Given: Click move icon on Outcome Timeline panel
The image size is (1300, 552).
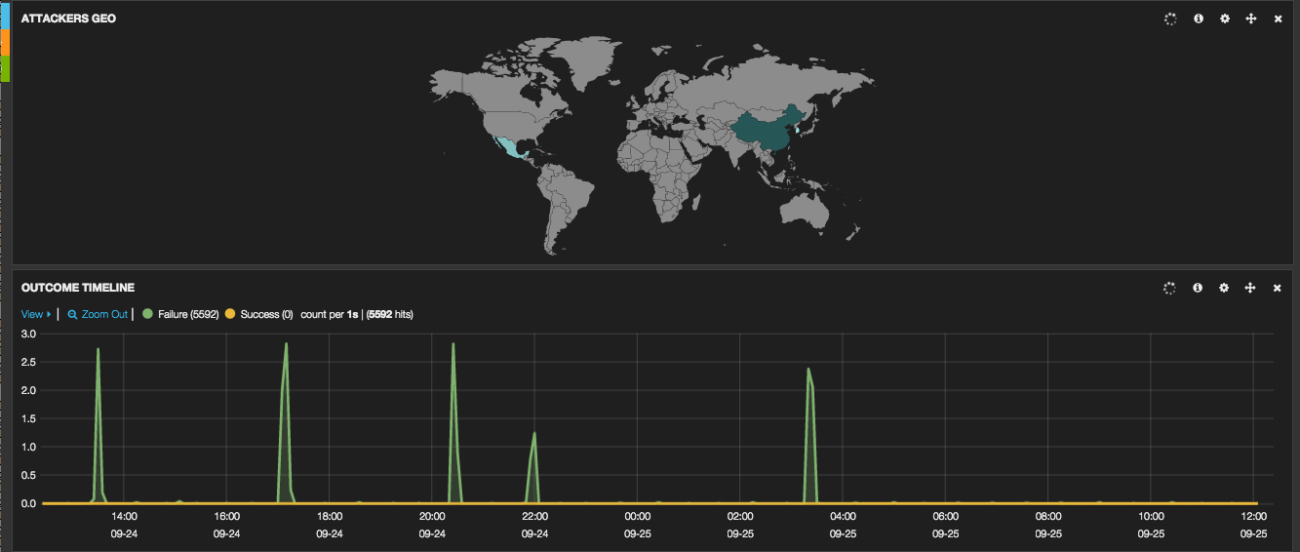Looking at the screenshot, I should 1251,288.
